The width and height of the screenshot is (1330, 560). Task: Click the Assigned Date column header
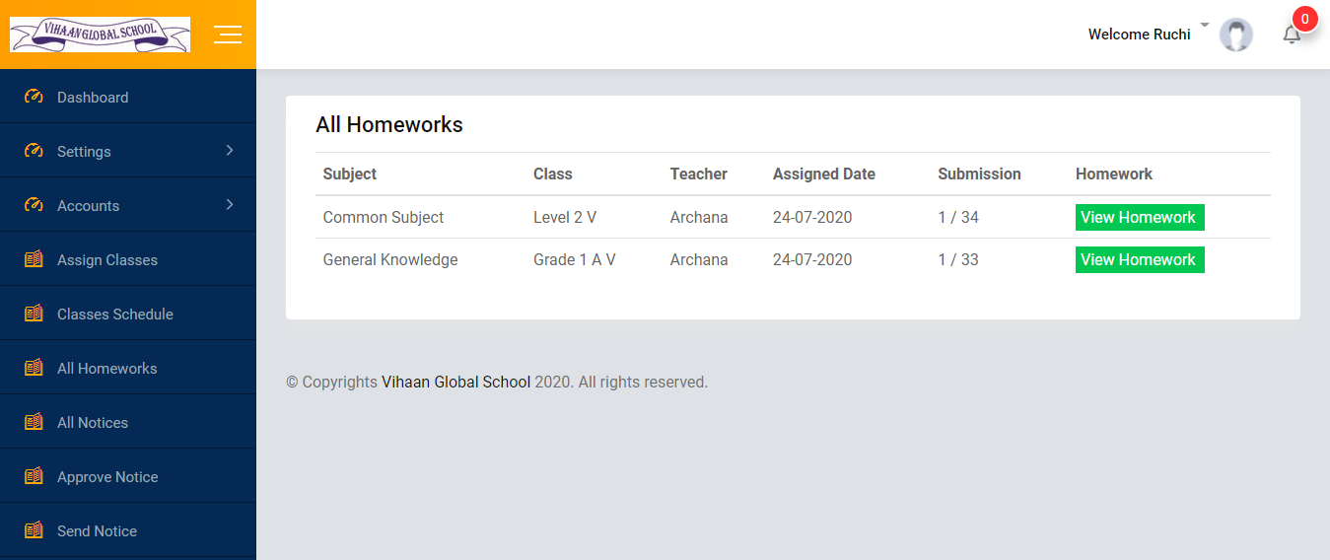tap(824, 174)
